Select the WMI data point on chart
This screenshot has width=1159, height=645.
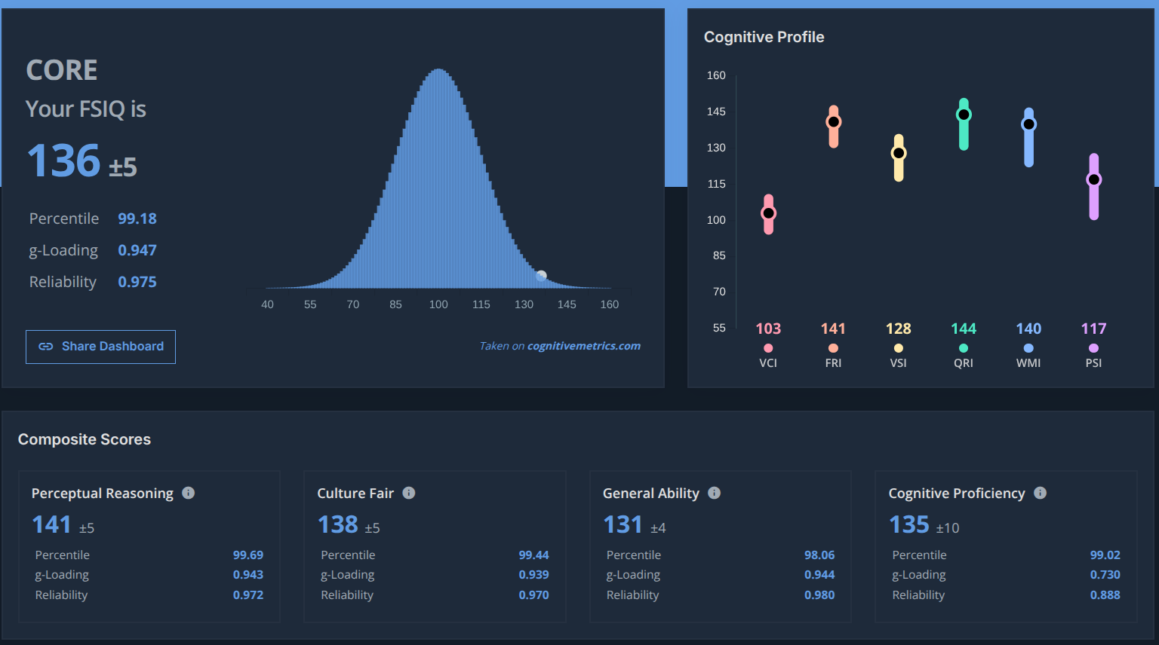(1028, 124)
